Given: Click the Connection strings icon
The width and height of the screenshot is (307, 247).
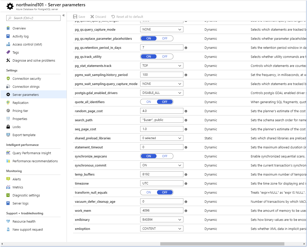Looking at the screenshot, I should (8, 87).
